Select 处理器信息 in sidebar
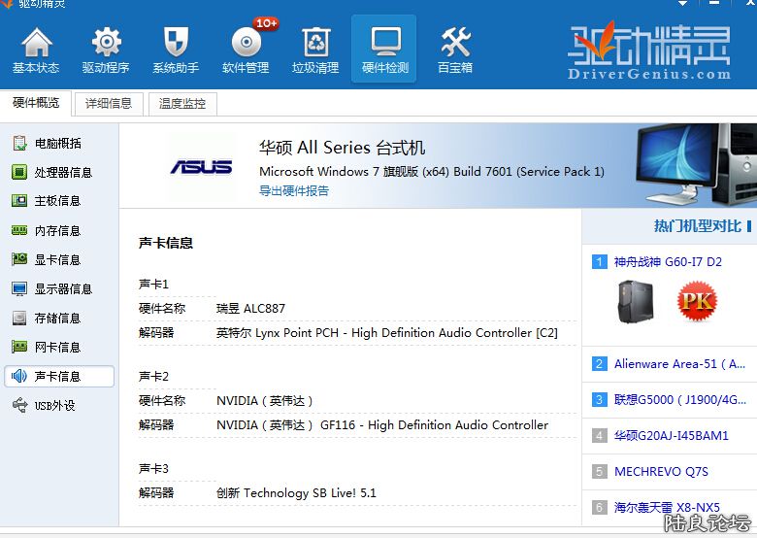This screenshot has width=757, height=538. (x=63, y=173)
